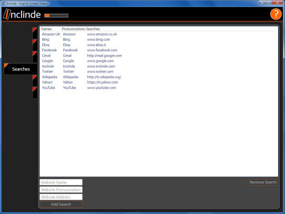Select the 'Google' entry in Names column
Image resolution: width=285 pixels, height=214 pixels.
(x=47, y=61)
